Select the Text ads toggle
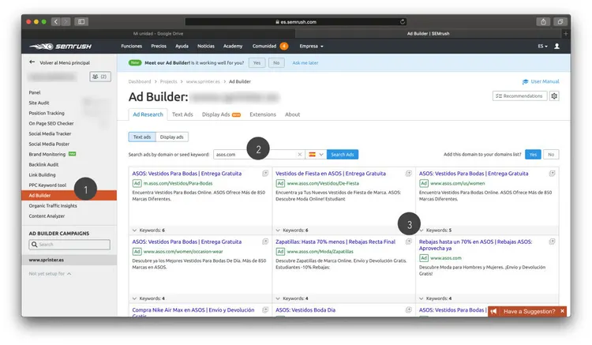 142,137
